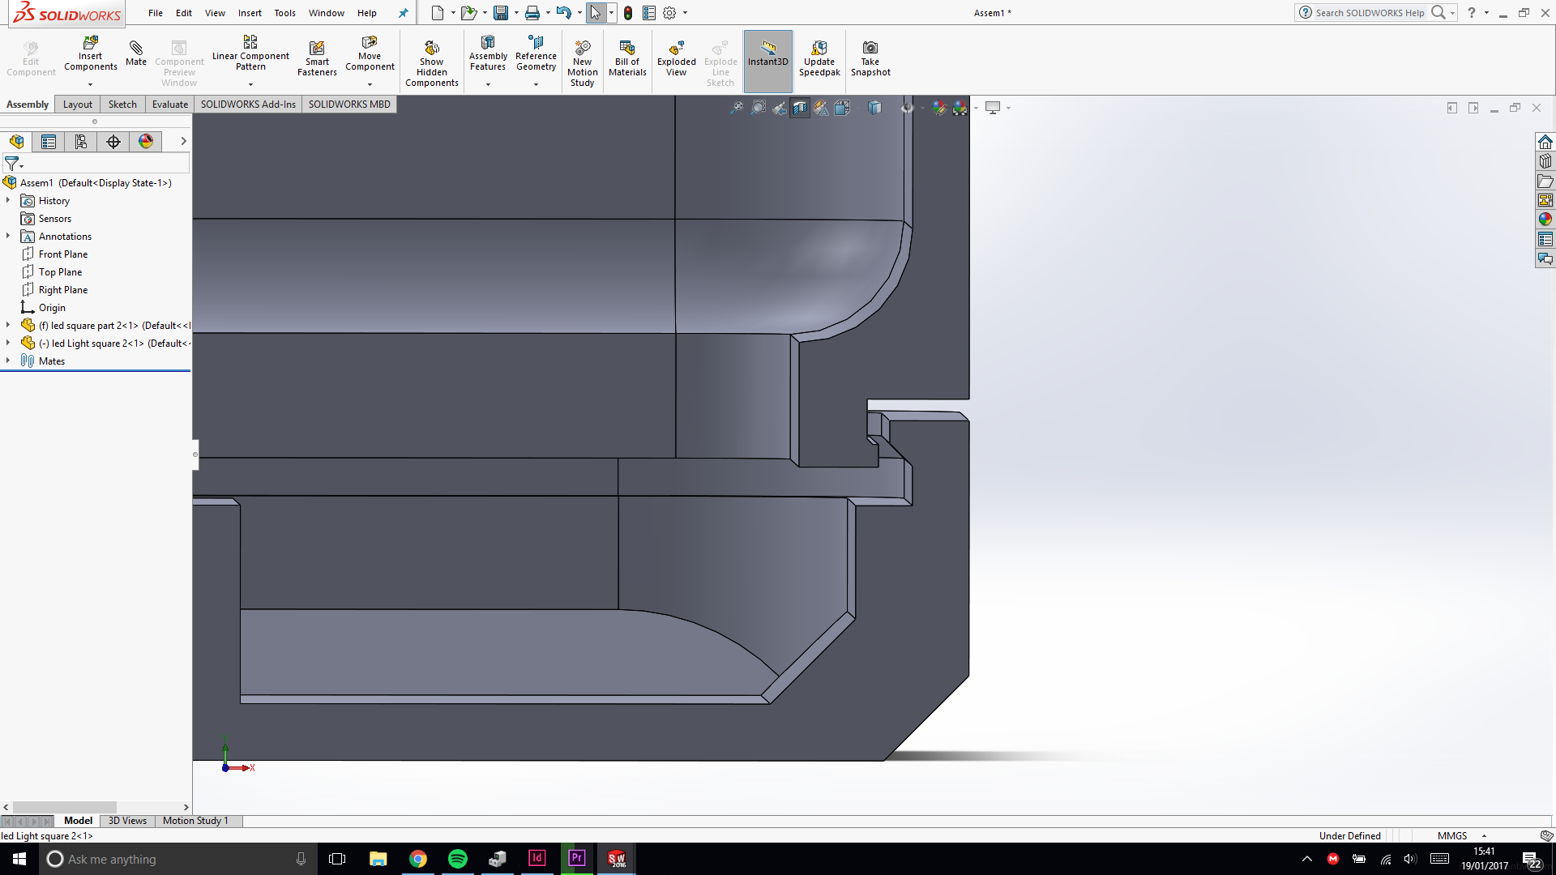Click the New document icon
1556x875 pixels.
(x=438, y=13)
